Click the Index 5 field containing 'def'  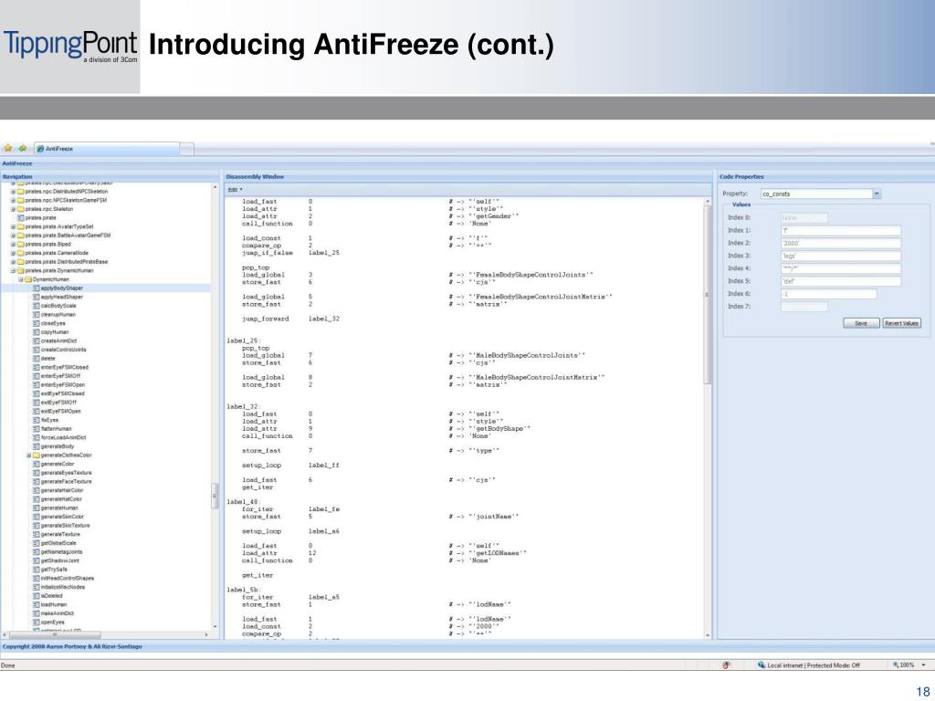[841, 281]
